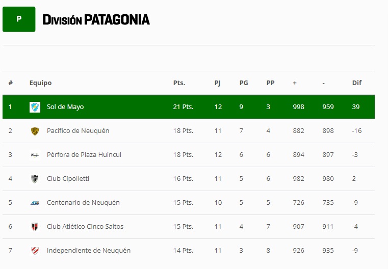The width and height of the screenshot is (388, 269).
Task: Click Centenario de Neuquén's 15 Pts. cell
Action: coord(183,203)
